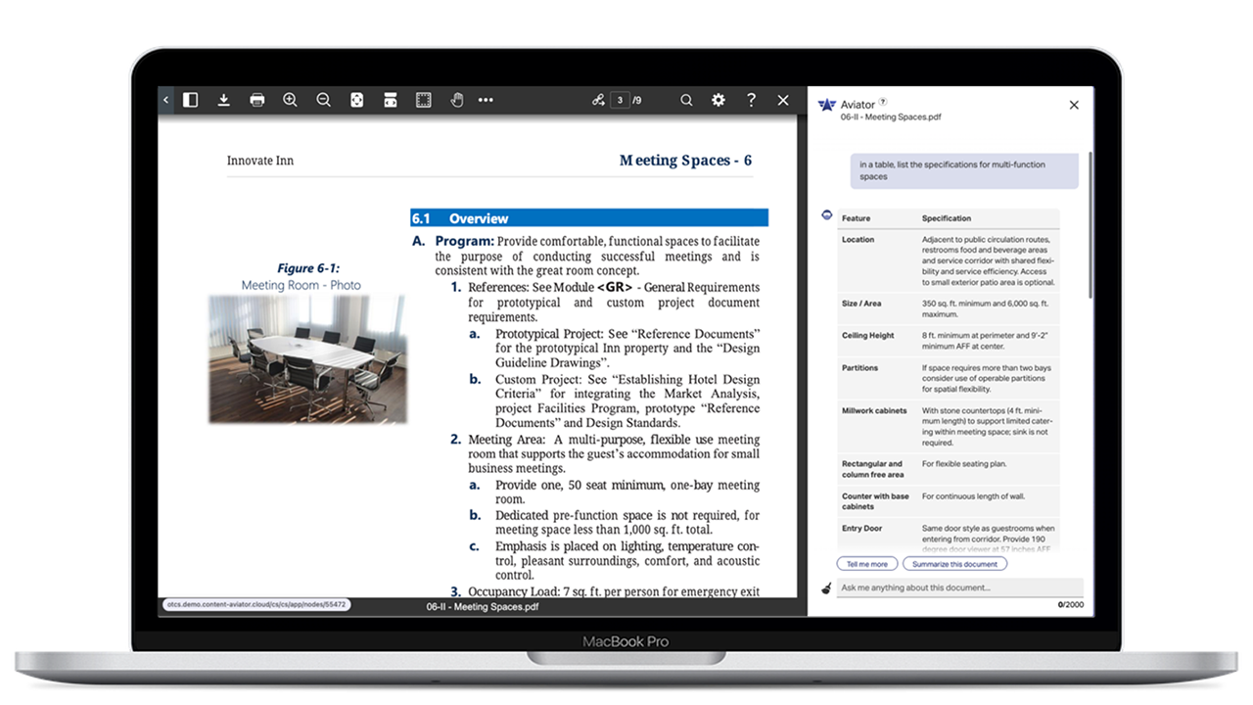Click the Aviator chat panel scrollbar
1253x705 pixels.
pos(1090,225)
